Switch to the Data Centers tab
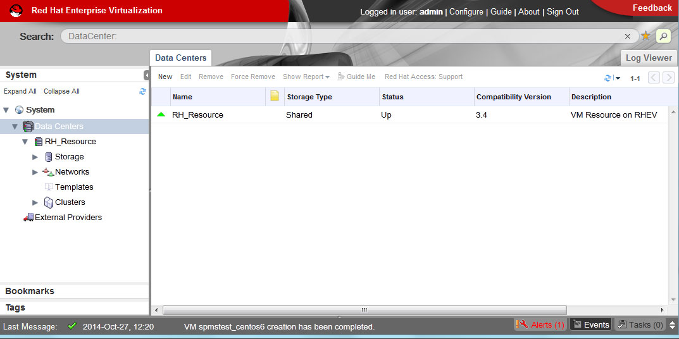The width and height of the screenshot is (679, 339). (x=180, y=58)
